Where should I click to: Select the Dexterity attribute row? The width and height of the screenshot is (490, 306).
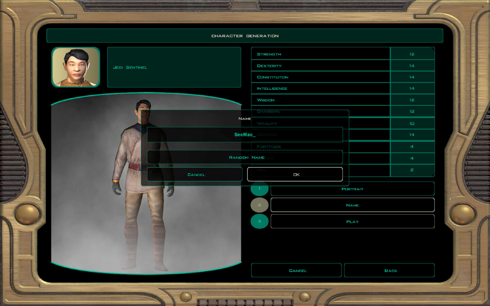[x=320, y=66]
